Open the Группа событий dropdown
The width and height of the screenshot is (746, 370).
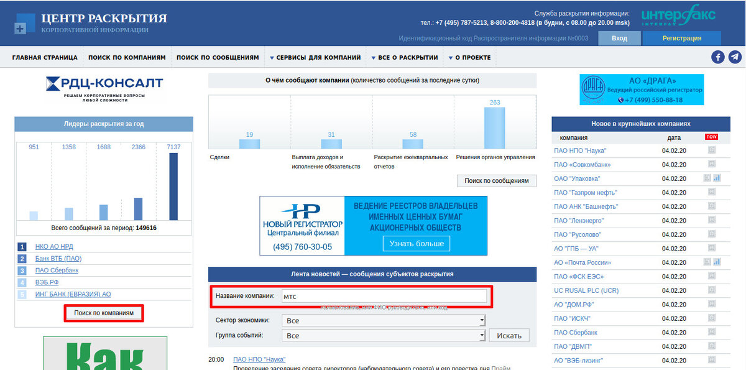point(384,335)
